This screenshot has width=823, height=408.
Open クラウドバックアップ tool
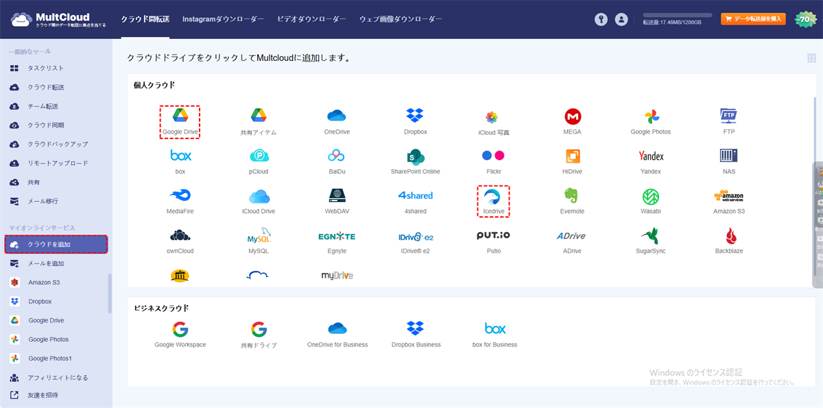pos(56,144)
